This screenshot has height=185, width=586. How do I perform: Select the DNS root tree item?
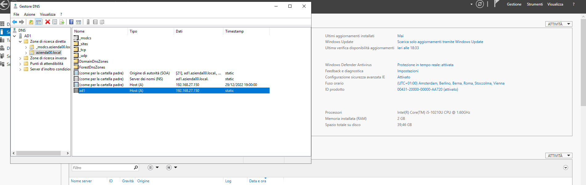tap(22, 30)
